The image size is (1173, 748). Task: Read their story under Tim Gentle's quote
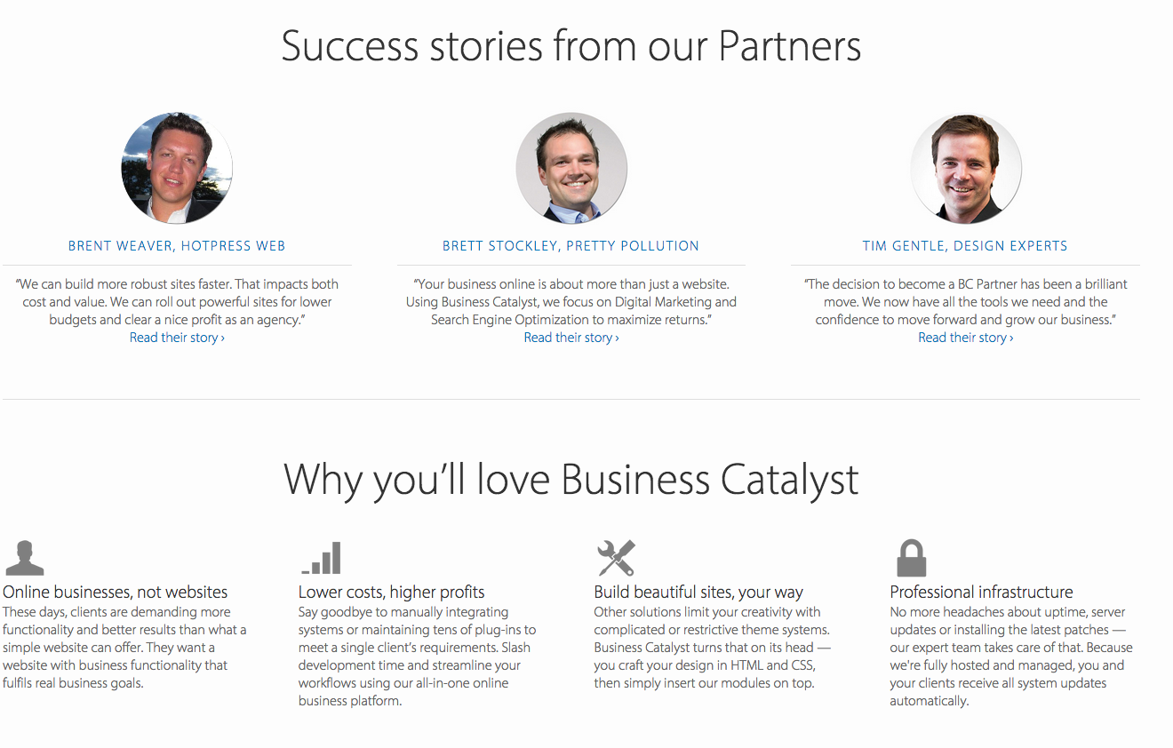click(x=966, y=338)
